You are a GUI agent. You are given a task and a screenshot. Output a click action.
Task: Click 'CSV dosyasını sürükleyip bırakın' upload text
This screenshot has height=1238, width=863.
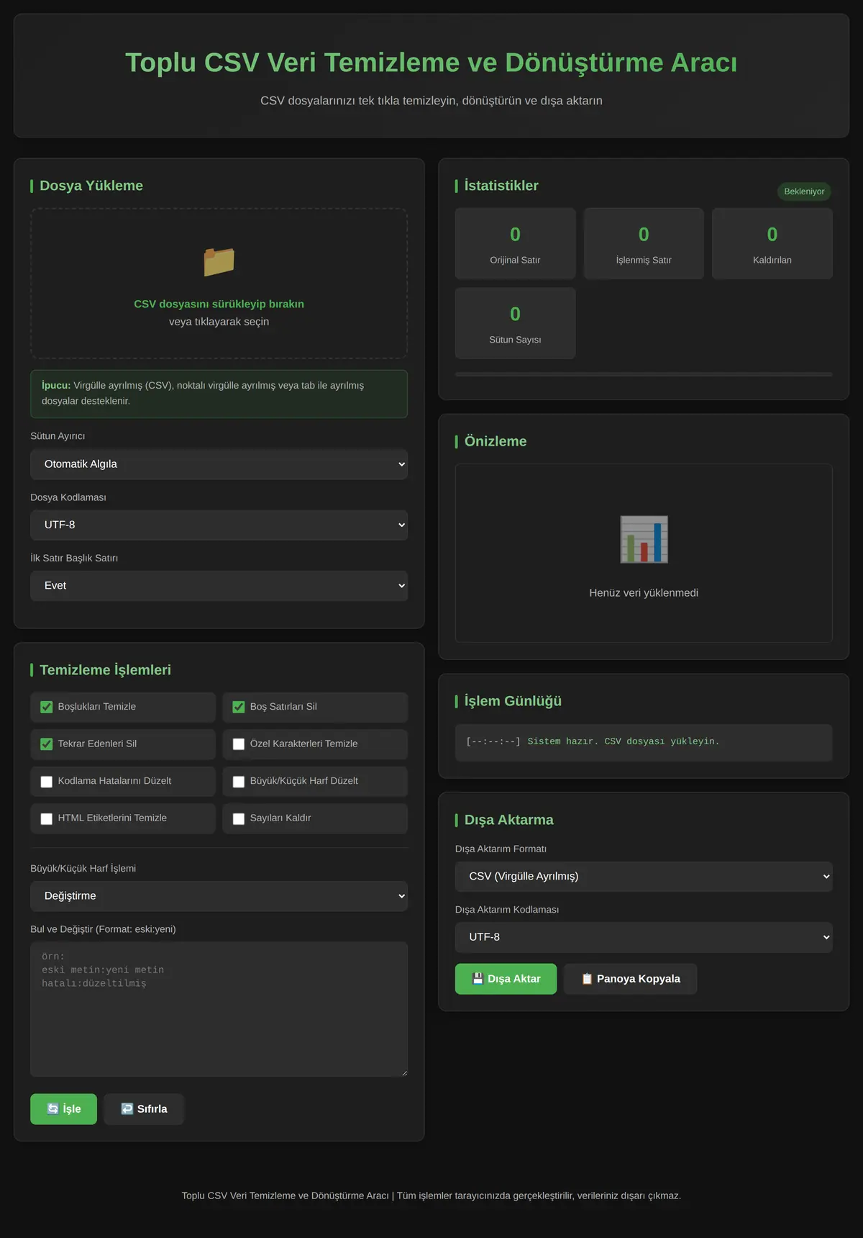(x=219, y=304)
